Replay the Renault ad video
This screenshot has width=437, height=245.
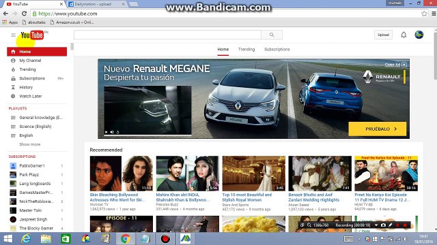pyautogui.click(x=117, y=132)
